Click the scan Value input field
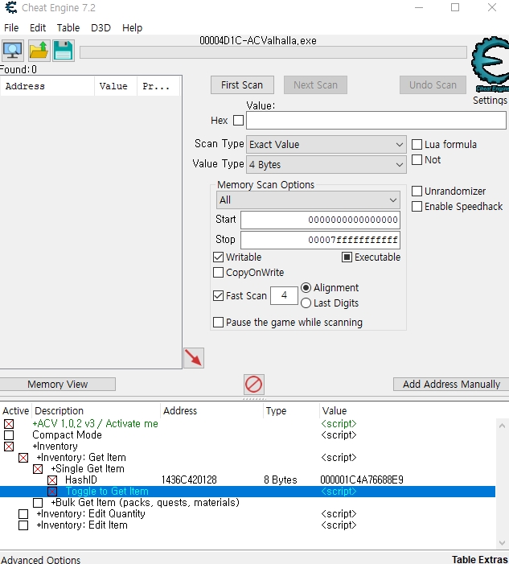The height and width of the screenshot is (564, 509). (376, 120)
